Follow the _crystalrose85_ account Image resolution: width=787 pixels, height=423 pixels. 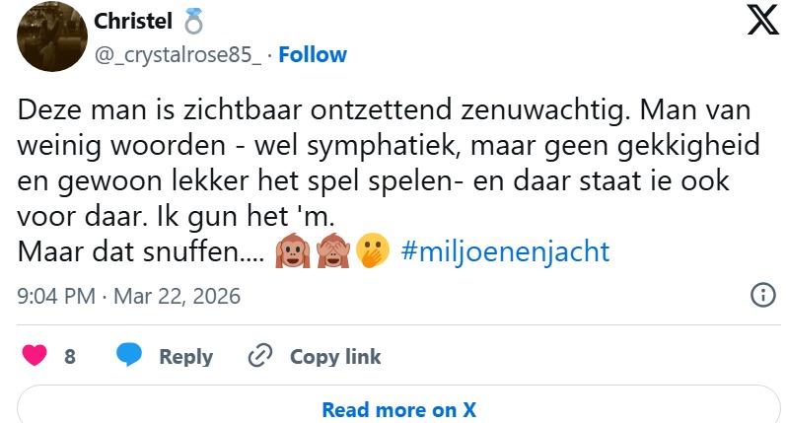point(313,54)
